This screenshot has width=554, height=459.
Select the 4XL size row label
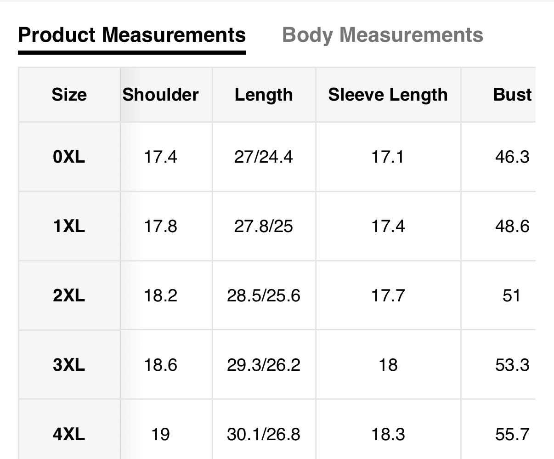(69, 434)
